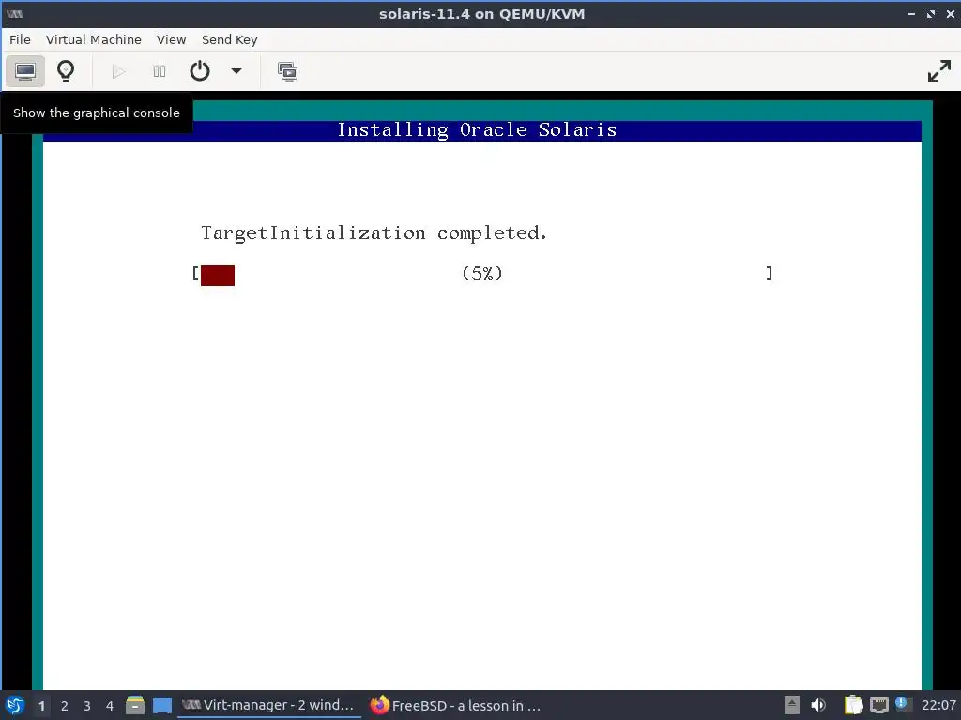Open the volume control tray icon

coord(818,705)
